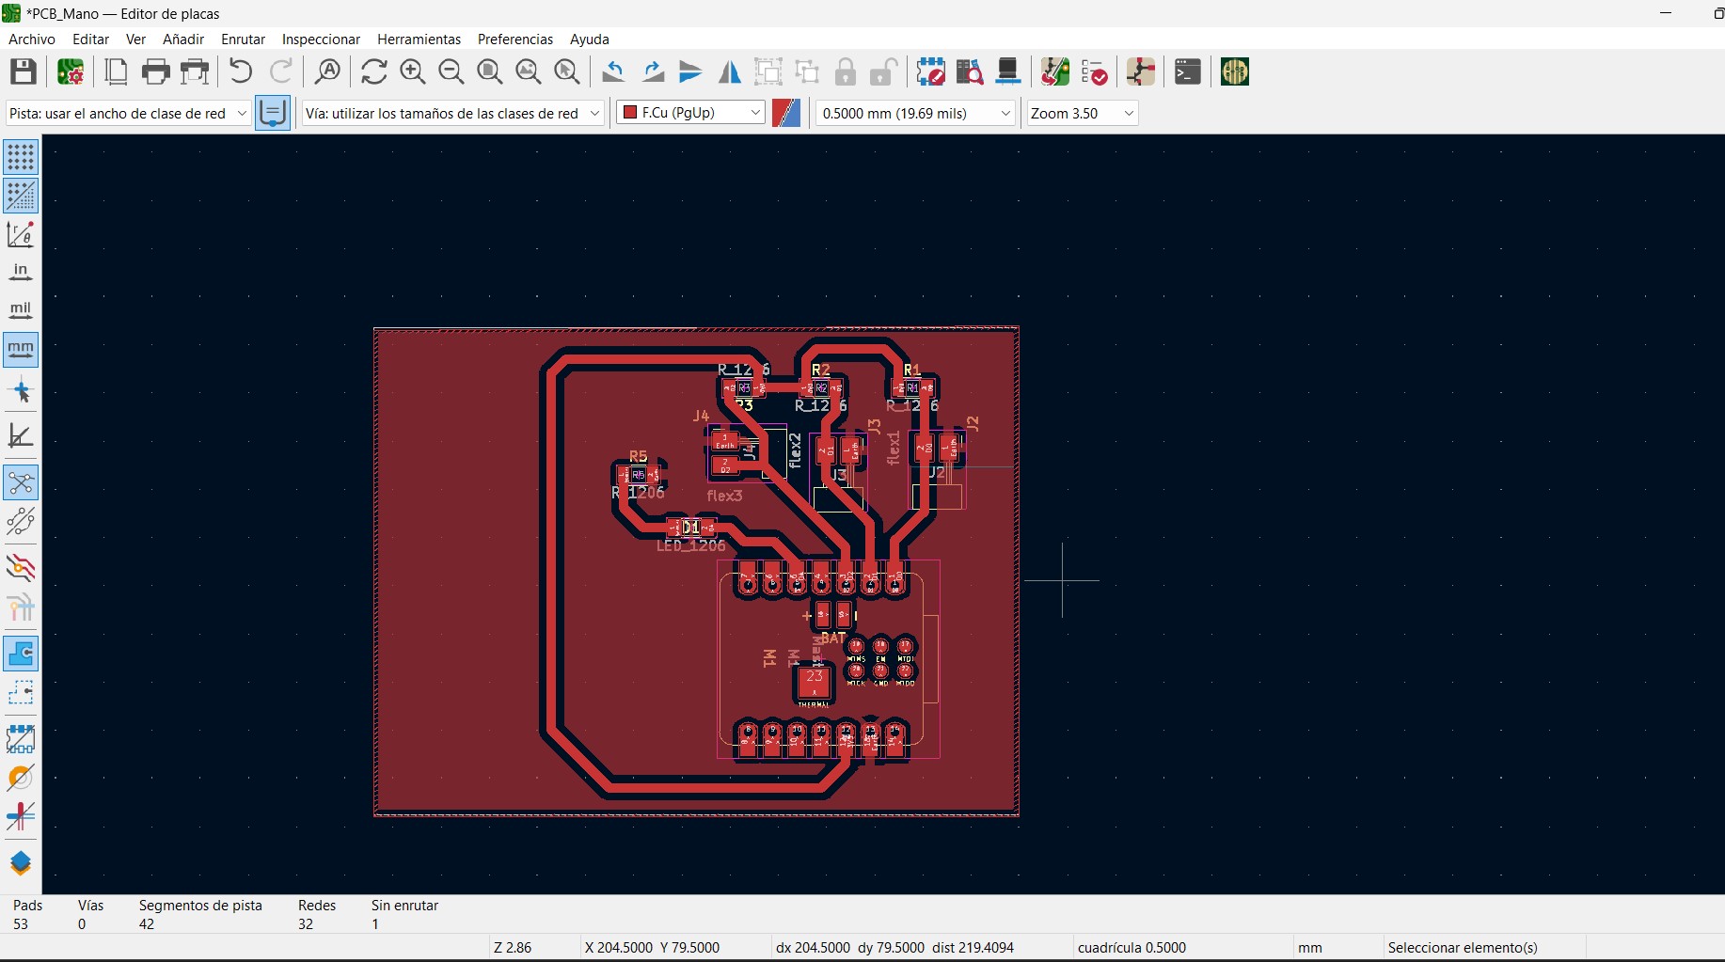Open the grid size dropdown 0.5000 mm

coord(916,113)
